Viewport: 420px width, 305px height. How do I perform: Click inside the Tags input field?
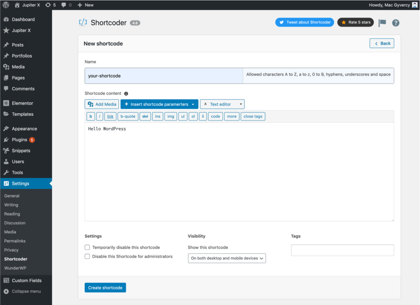tap(342, 250)
